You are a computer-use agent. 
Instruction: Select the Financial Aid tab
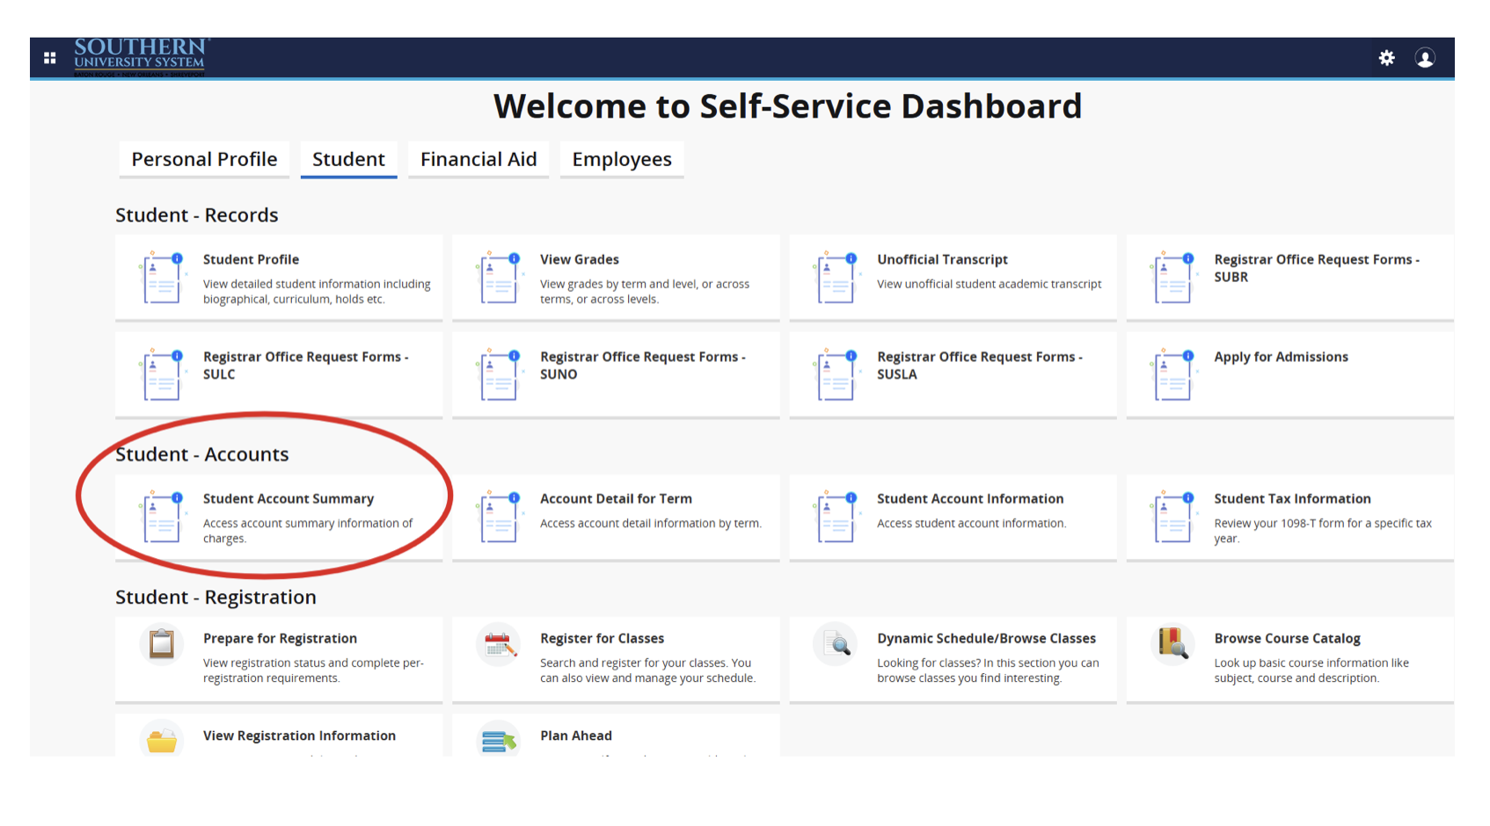478,159
